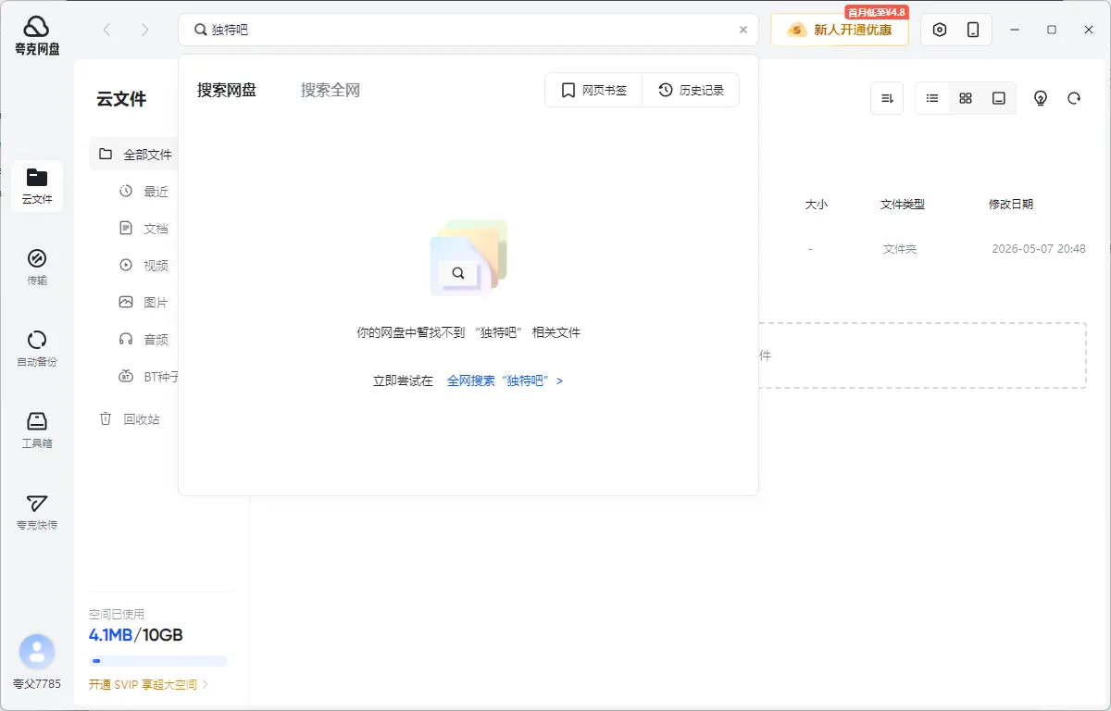Open 网页书签 bookmarks
The height and width of the screenshot is (711, 1111).
[x=593, y=90]
